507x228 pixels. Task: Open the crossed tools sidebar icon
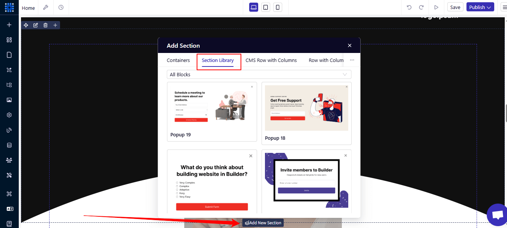(x=9, y=175)
